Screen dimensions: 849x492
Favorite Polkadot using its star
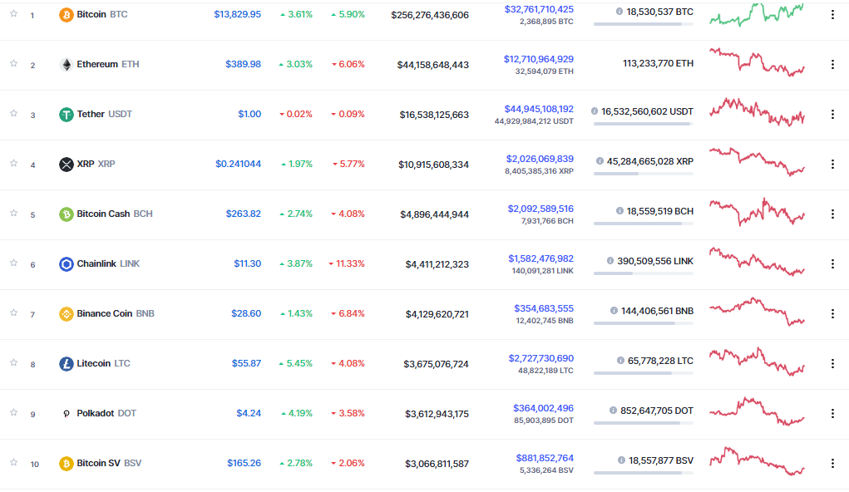click(13, 412)
